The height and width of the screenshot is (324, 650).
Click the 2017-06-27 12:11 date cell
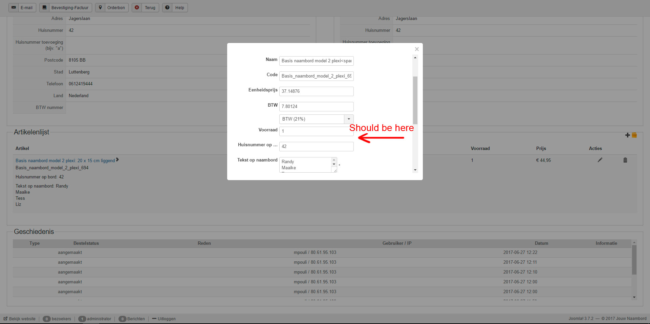point(520,262)
